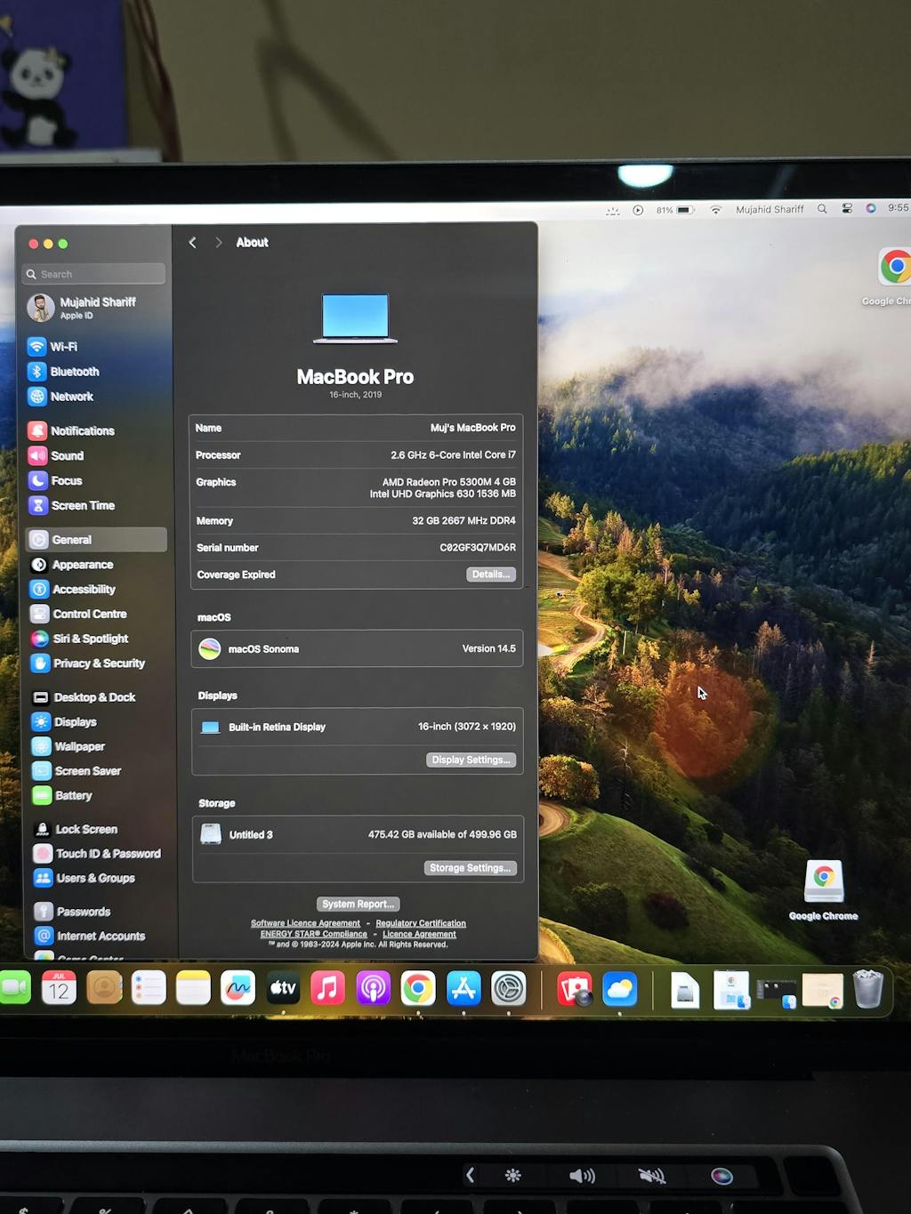The height and width of the screenshot is (1214, 911).
Task: Open Apple TV app in Dock
Action: click(x=283, y=988)
